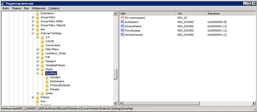Click the P3P folder icon
The width and height of the screenshot is (257, 112).
[x=42, y=57]
